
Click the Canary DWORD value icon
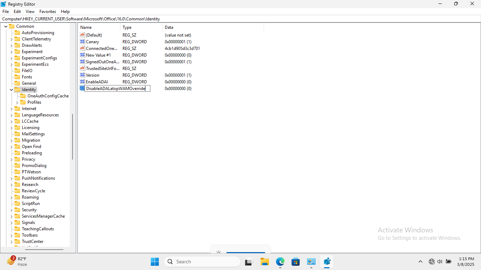click(x=82, y=41)
